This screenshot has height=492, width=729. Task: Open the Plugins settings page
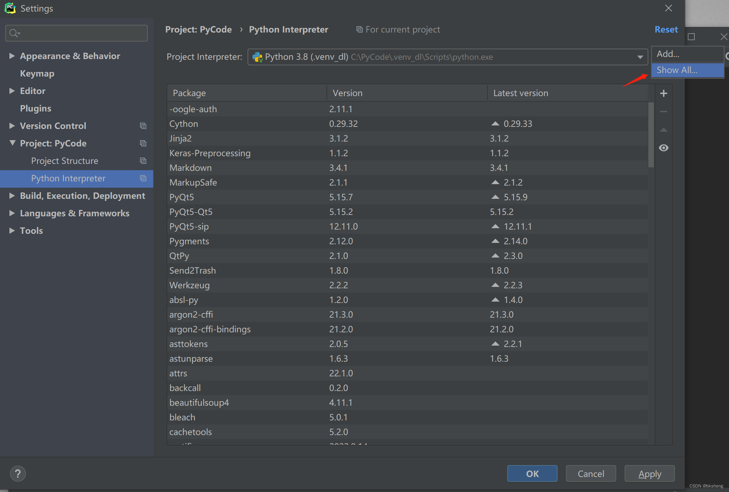click(36, 108)
